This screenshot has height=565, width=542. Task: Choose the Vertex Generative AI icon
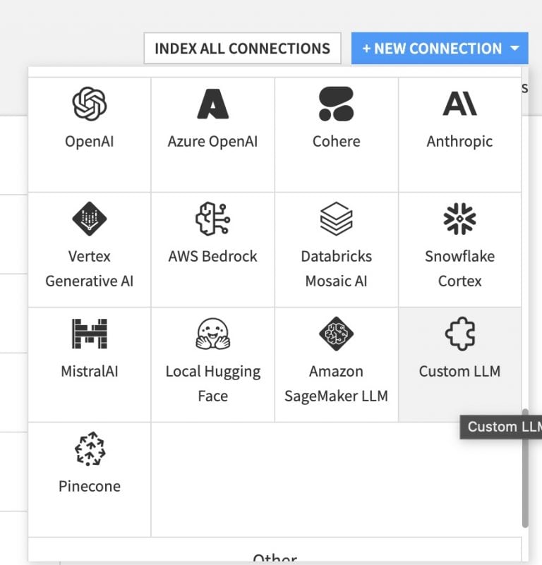[x=89, y=219]
